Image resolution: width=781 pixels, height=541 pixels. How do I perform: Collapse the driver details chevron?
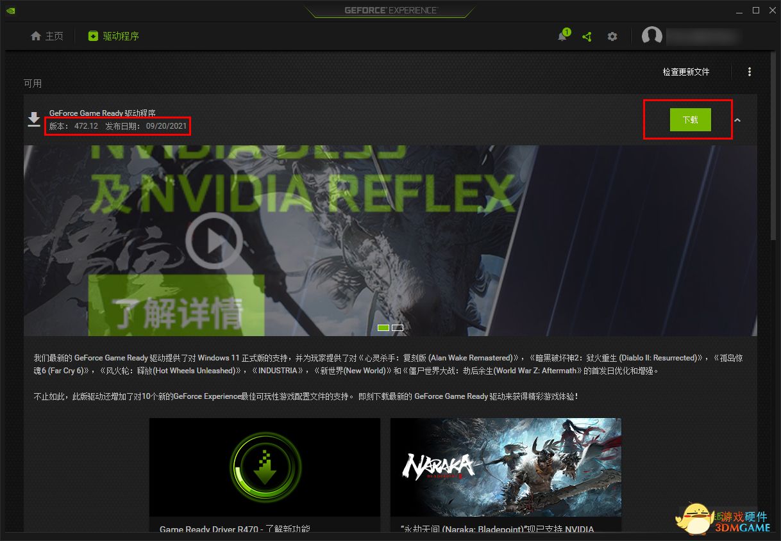pos(737,120)
